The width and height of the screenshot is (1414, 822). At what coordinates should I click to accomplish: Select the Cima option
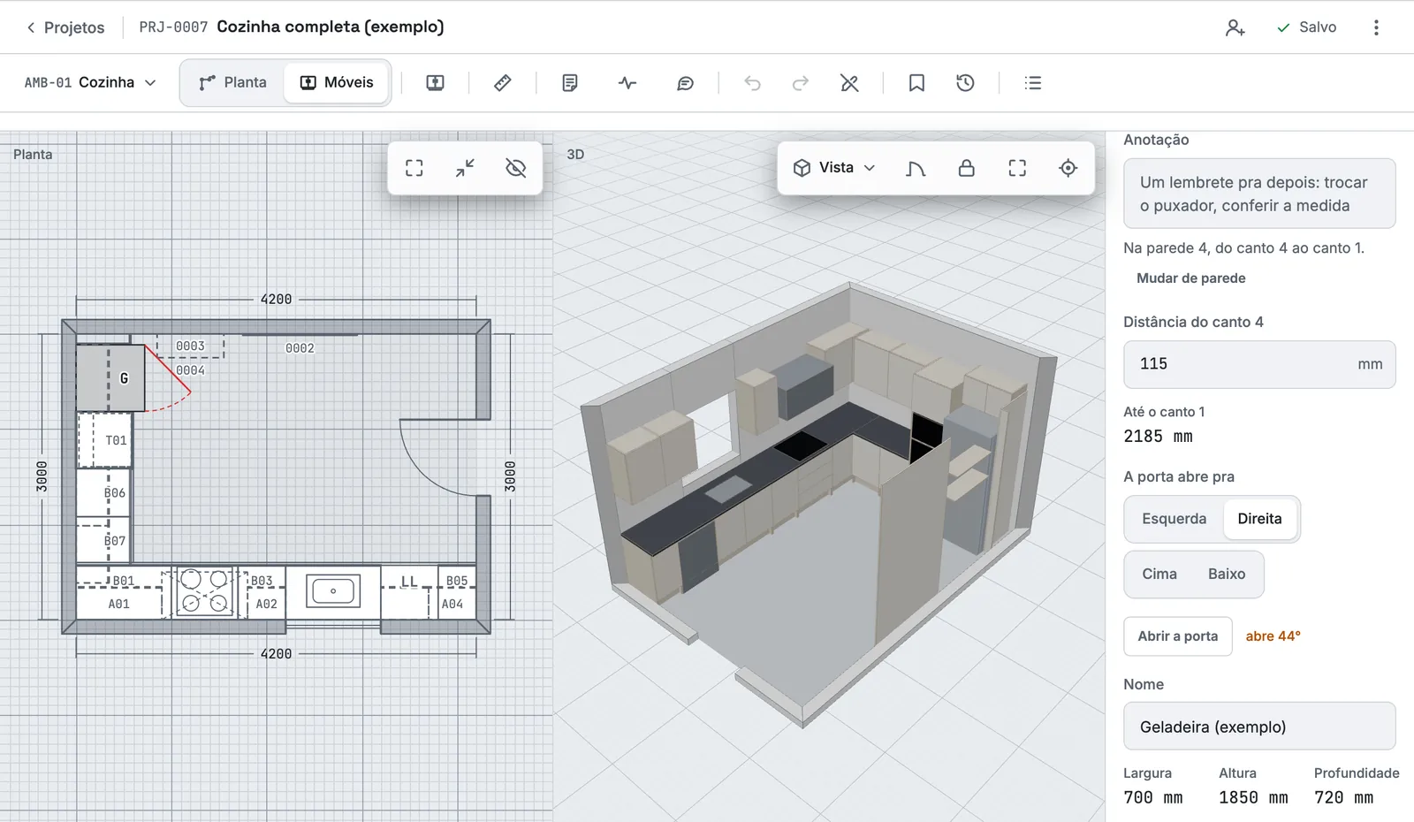[1159, 575]
